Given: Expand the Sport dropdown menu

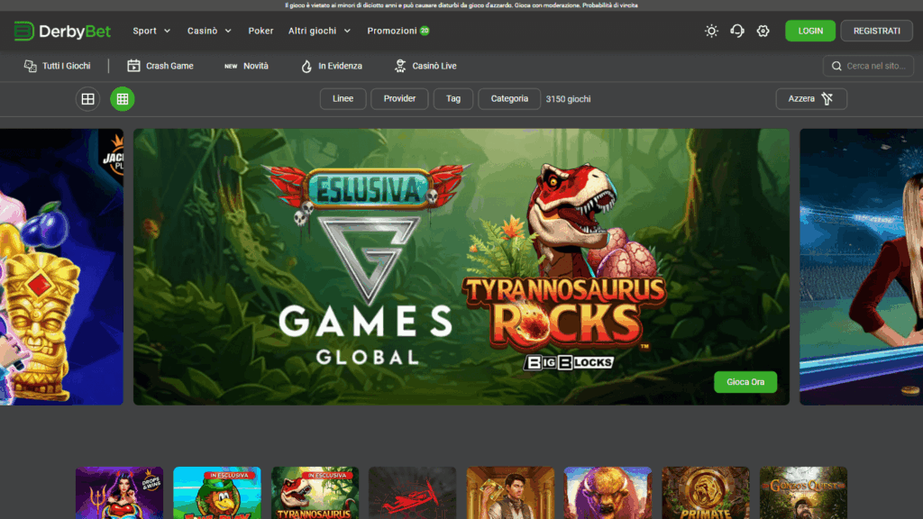Looking at the screenshot, I should pyautogui.click(x=151, y=31).
